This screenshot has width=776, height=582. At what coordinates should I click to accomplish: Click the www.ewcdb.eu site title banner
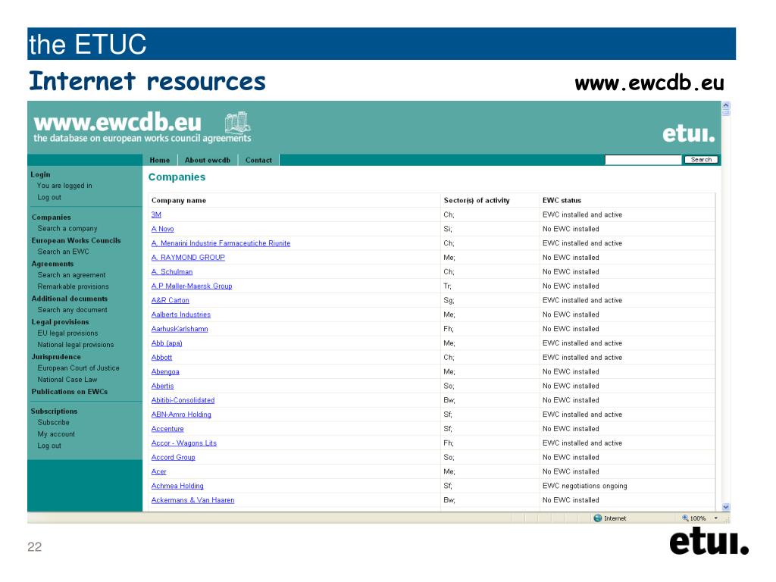(x=117, y=122)
